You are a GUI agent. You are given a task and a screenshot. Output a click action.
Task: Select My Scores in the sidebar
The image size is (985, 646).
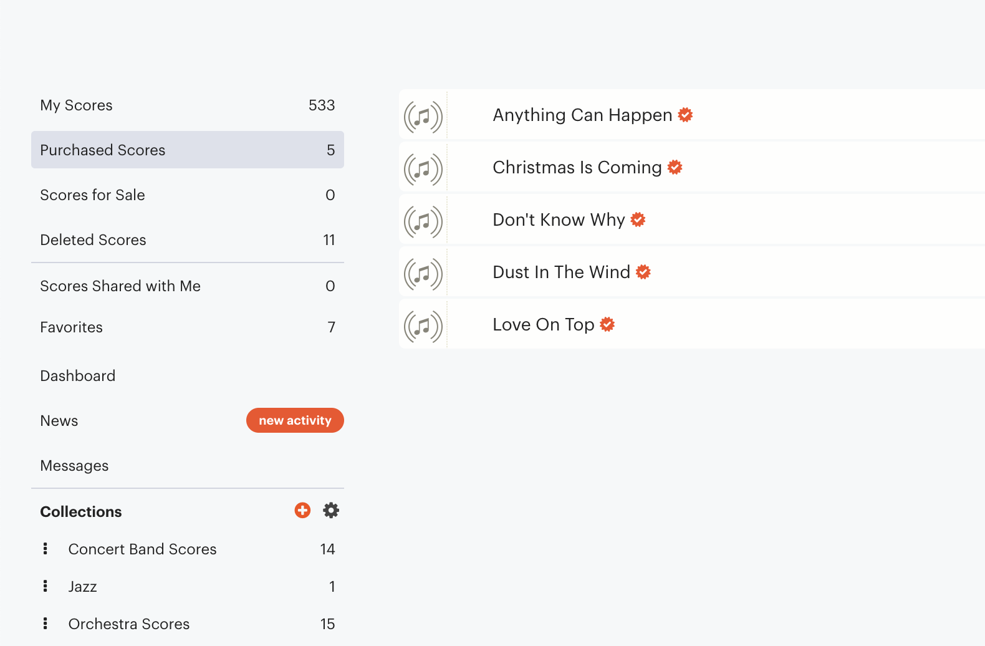(77, 105)
